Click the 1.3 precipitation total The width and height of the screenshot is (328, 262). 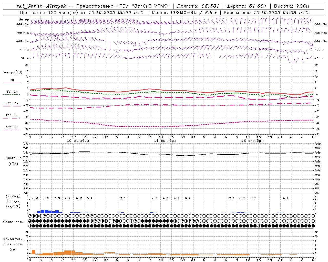[x=57, y=198]
